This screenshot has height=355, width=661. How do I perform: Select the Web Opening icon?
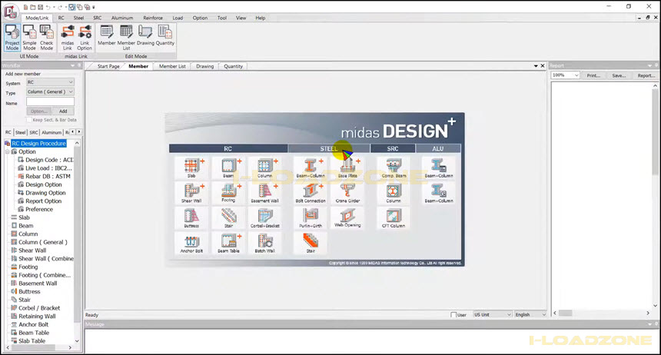[347, 218]
